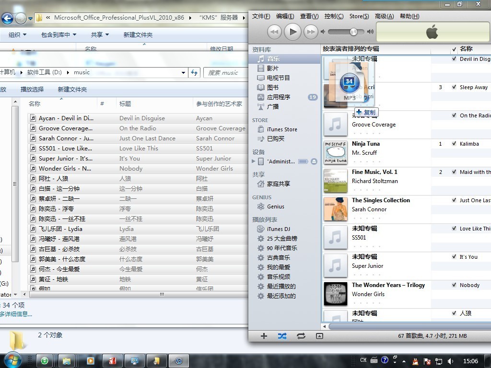Image resolution: width=491 pixels, height=368 pixels.
Task: Click the iTunes play button
Action: tap(293, 32)
